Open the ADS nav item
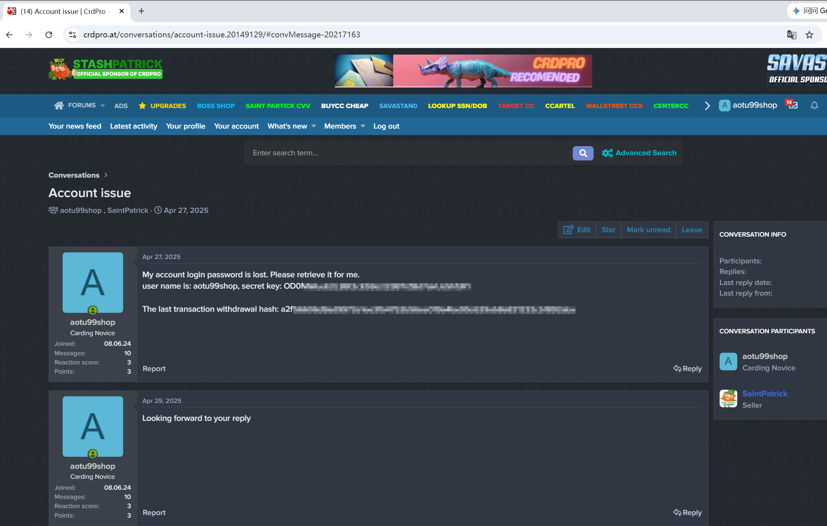Screen dimensions: 827x526 [x=121, y=106]
